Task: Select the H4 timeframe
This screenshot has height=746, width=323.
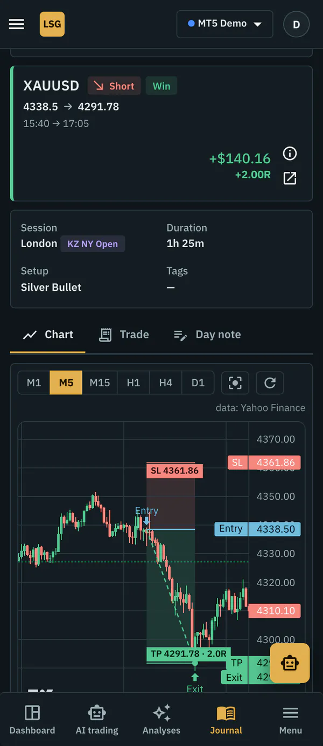Action: pos(166,383)
